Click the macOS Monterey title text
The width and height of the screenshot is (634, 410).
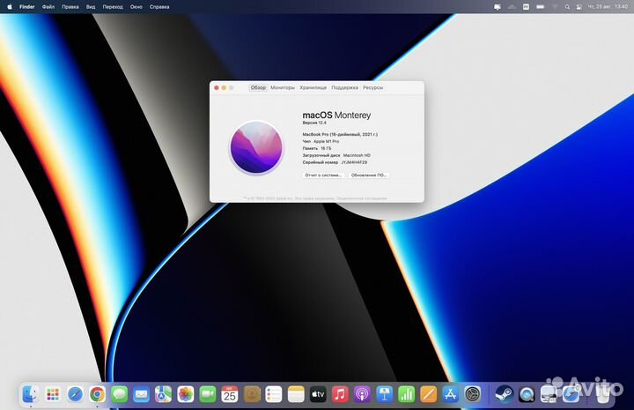click(336, 116)
